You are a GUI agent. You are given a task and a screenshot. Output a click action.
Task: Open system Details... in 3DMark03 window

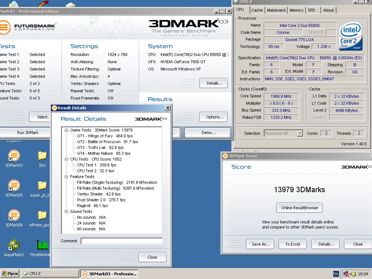214,83
